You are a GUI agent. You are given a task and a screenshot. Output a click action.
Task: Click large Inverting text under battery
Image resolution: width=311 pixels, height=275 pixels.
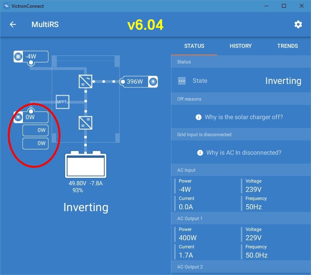coord(86,208)
